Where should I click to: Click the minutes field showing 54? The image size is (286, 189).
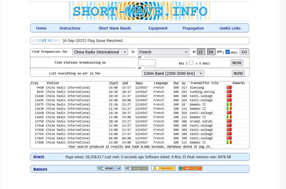pyautogui.click(x=211, y=52)
